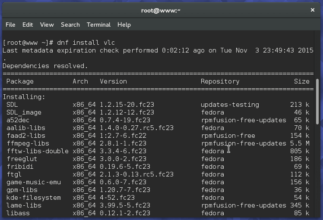
Task: Open the Help menu
Action: [124, 25]
